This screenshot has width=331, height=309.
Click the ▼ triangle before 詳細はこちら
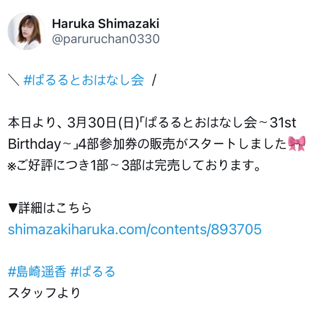tap(13, 208)
